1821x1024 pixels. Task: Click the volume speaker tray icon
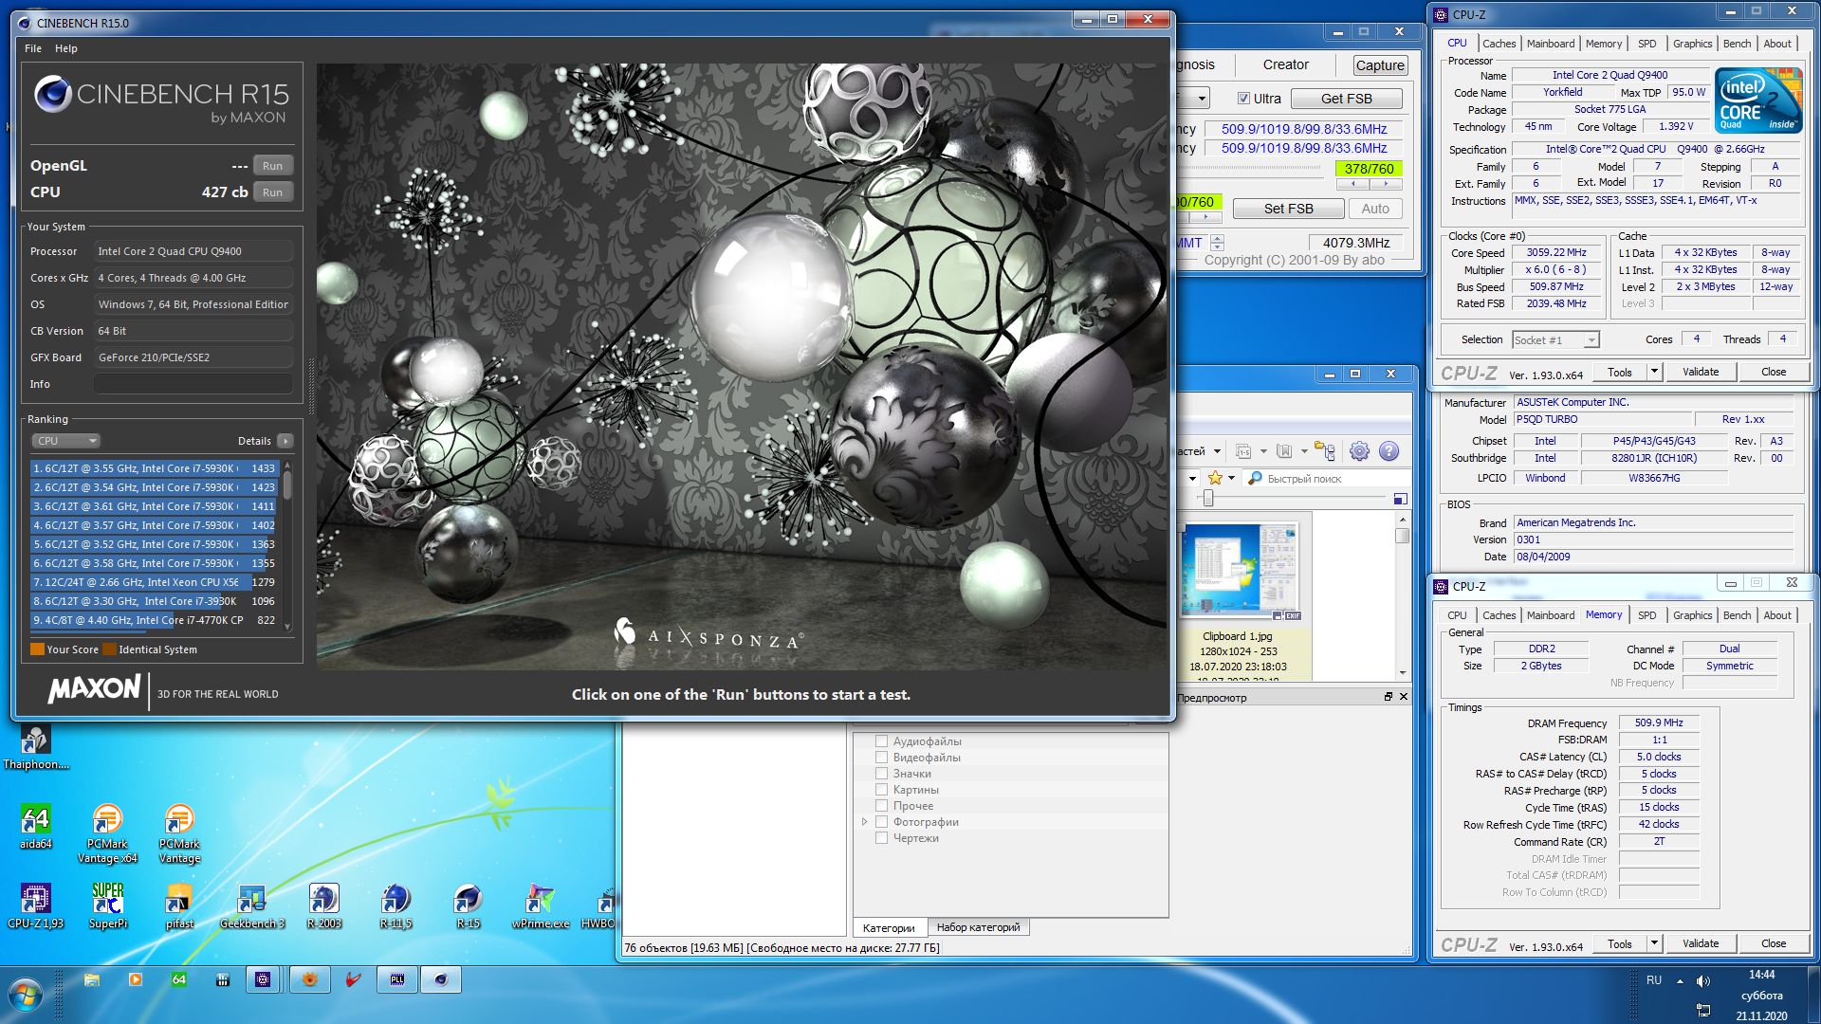click(x=1703, y=981)
